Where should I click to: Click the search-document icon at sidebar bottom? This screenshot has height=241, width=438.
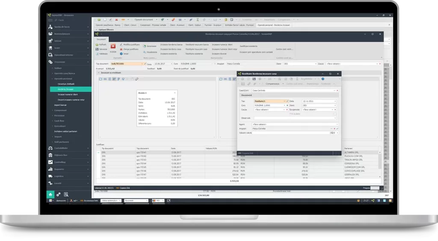point(66,194)
